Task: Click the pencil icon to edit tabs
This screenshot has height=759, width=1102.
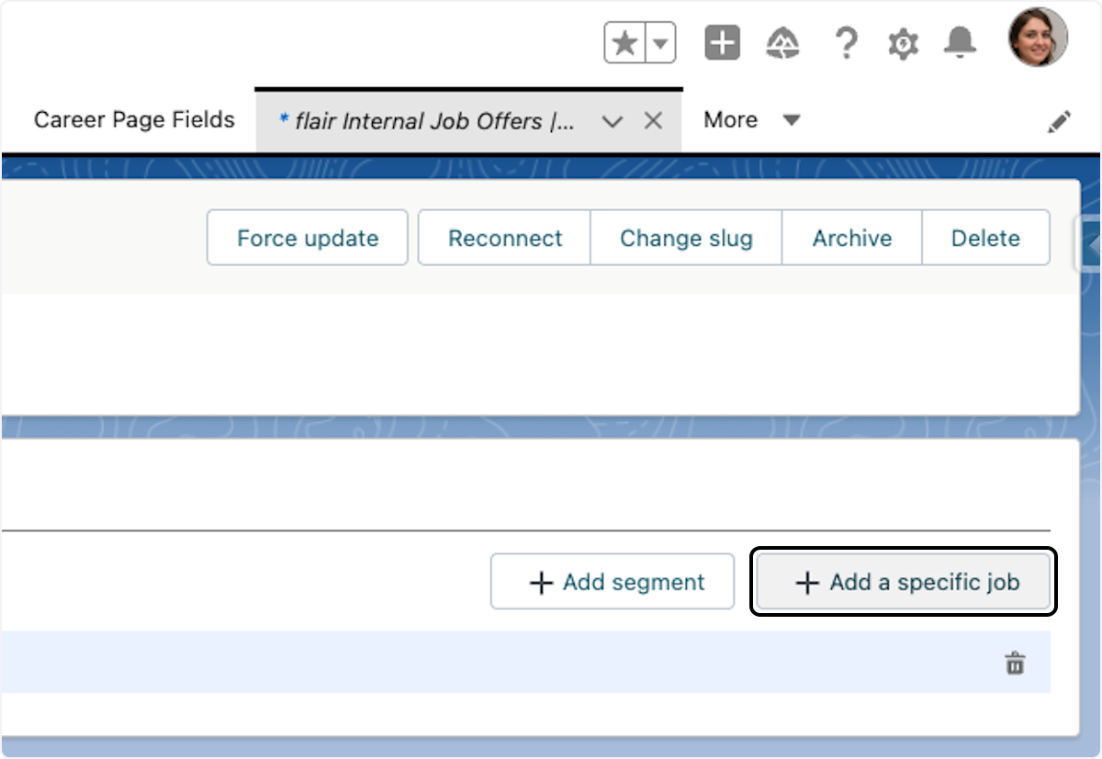Action: [1059, 120]
